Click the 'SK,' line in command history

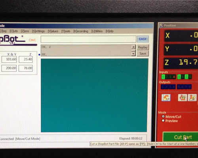[44, 54]
